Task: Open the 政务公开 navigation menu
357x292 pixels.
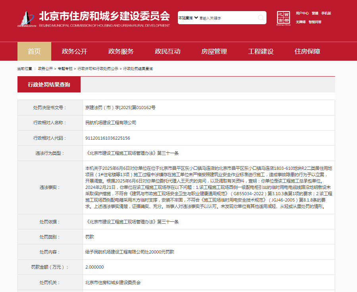Action: point(74,51)
